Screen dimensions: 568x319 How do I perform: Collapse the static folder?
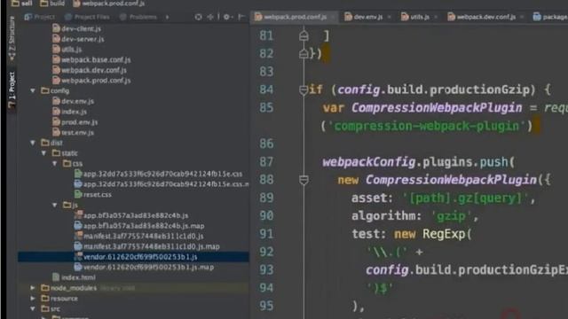pos(43,153)
